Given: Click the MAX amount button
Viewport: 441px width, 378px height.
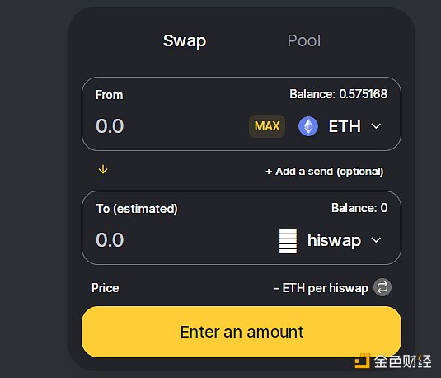Looking at the screenshot, I should pyautogui.click(x=267, y=126).
